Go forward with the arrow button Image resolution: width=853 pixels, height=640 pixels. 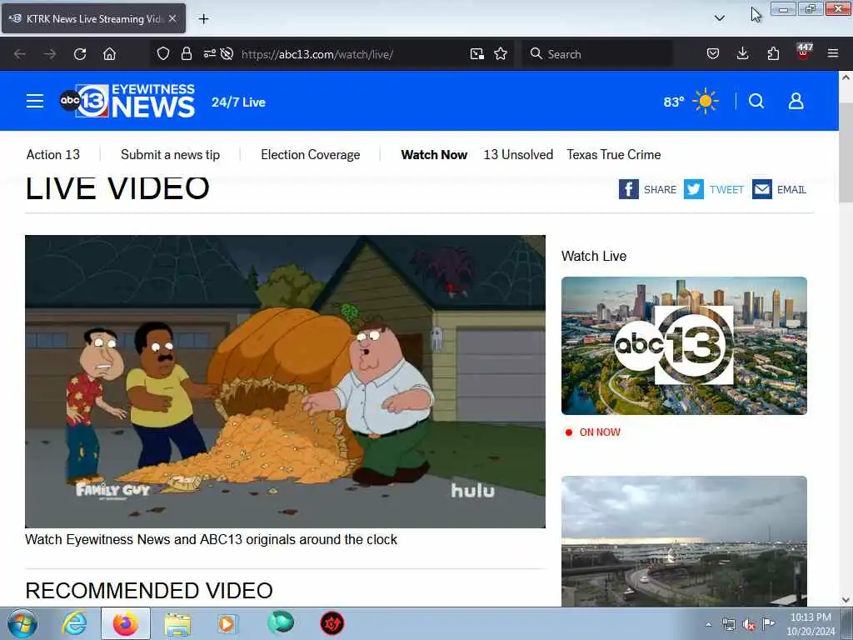(50, 54)
